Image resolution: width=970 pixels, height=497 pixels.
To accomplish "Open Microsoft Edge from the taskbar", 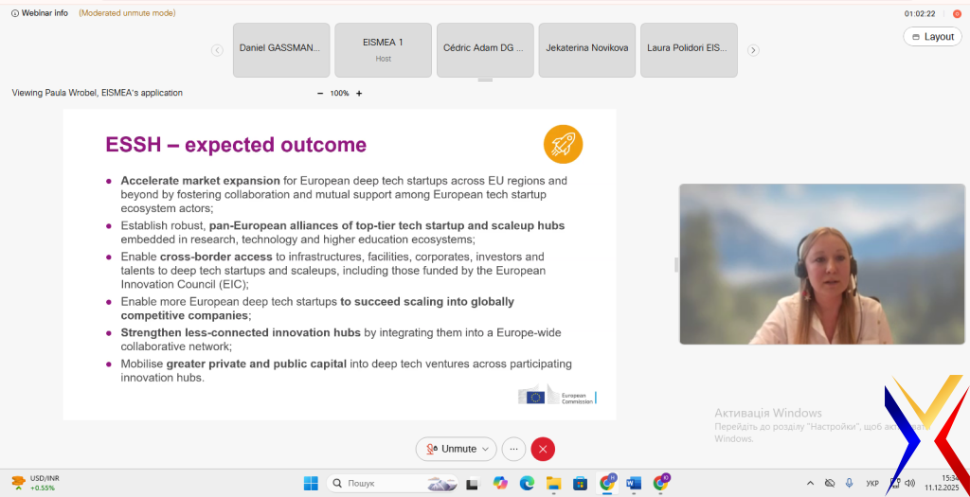I will click(x=527, y=483).
